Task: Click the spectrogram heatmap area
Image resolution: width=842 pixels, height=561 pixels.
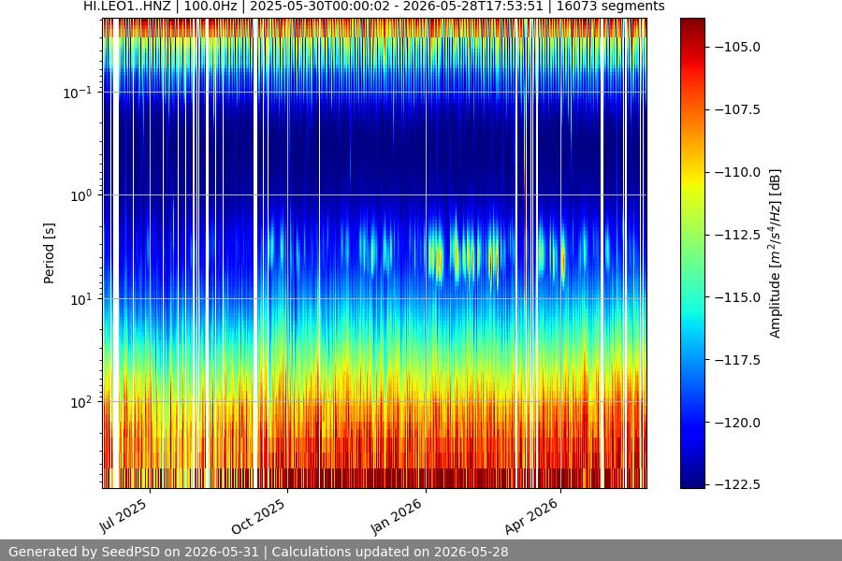Action: pos(375,253)
